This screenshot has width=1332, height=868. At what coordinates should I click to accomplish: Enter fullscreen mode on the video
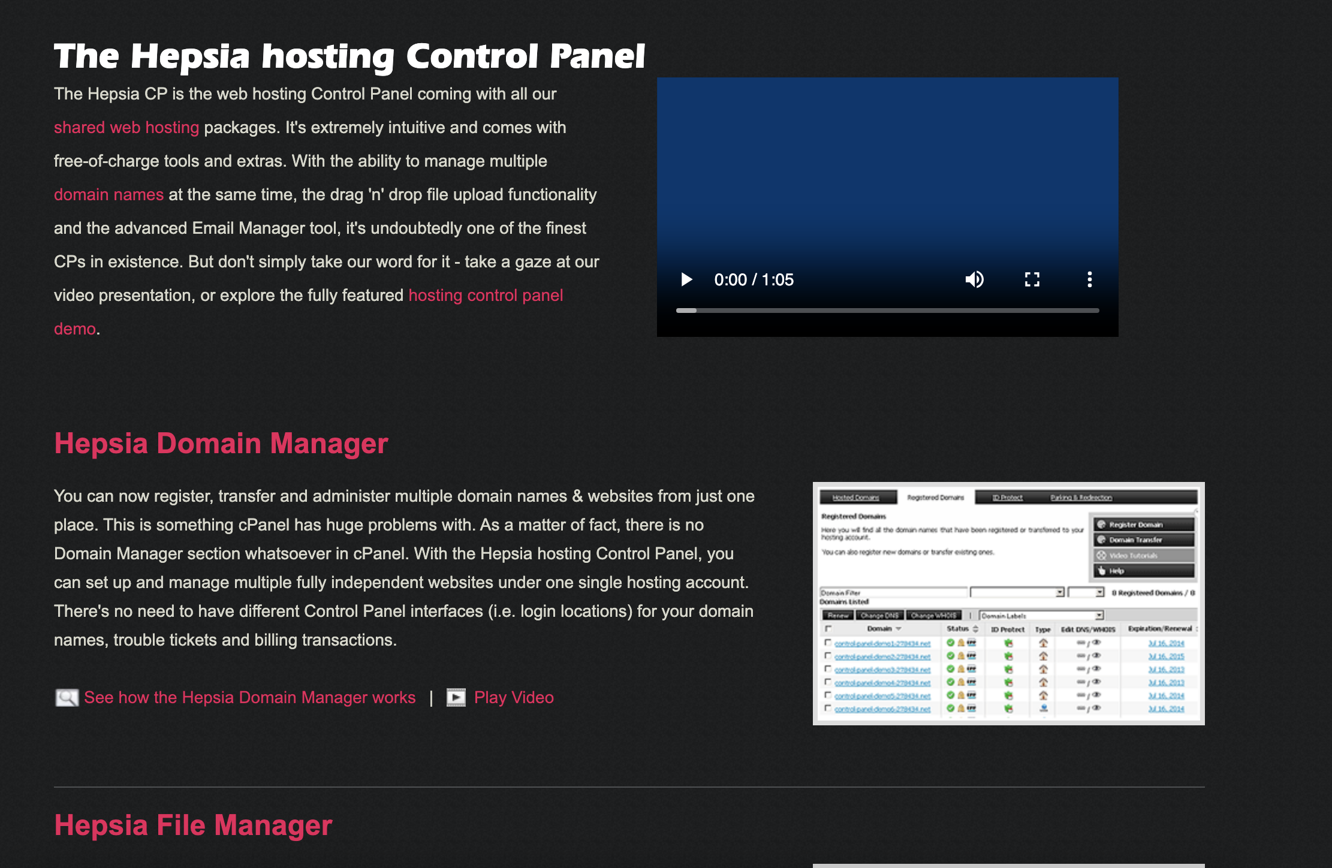tap(1032, 279)
